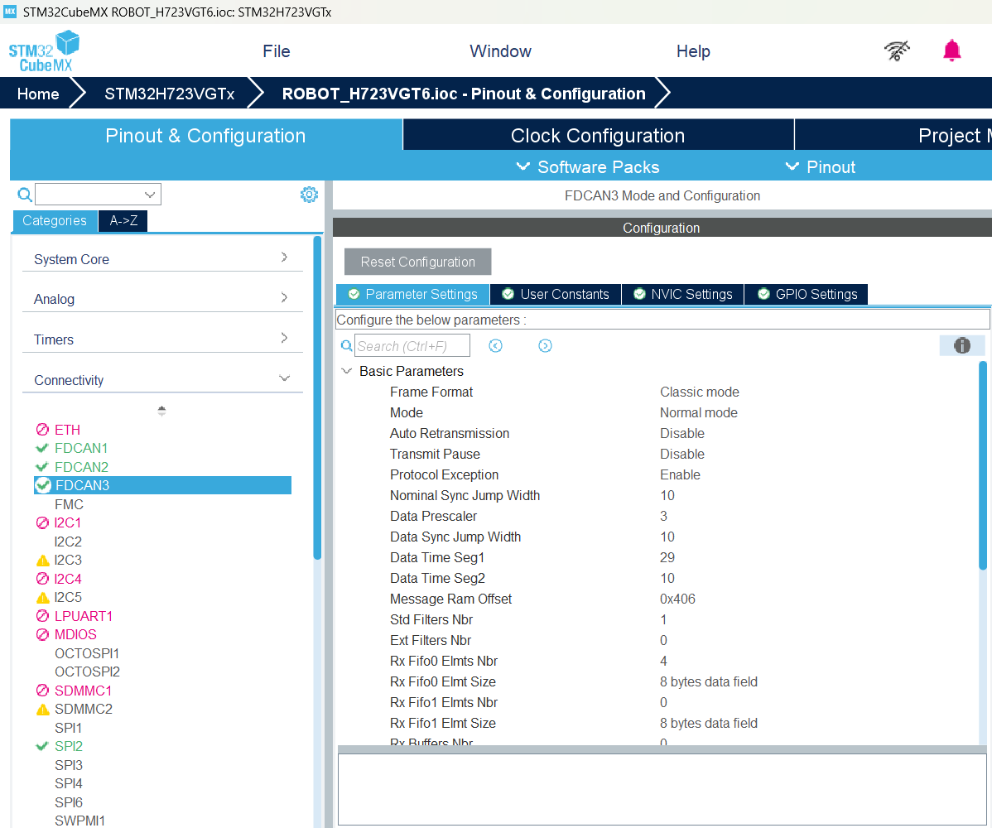The height and width of the screenshot is (828, 992).
Task: Switch to Clock Configuration tab
Action: coord(598,135)
